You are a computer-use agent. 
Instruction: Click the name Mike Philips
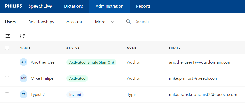click(x=42, y=78)
